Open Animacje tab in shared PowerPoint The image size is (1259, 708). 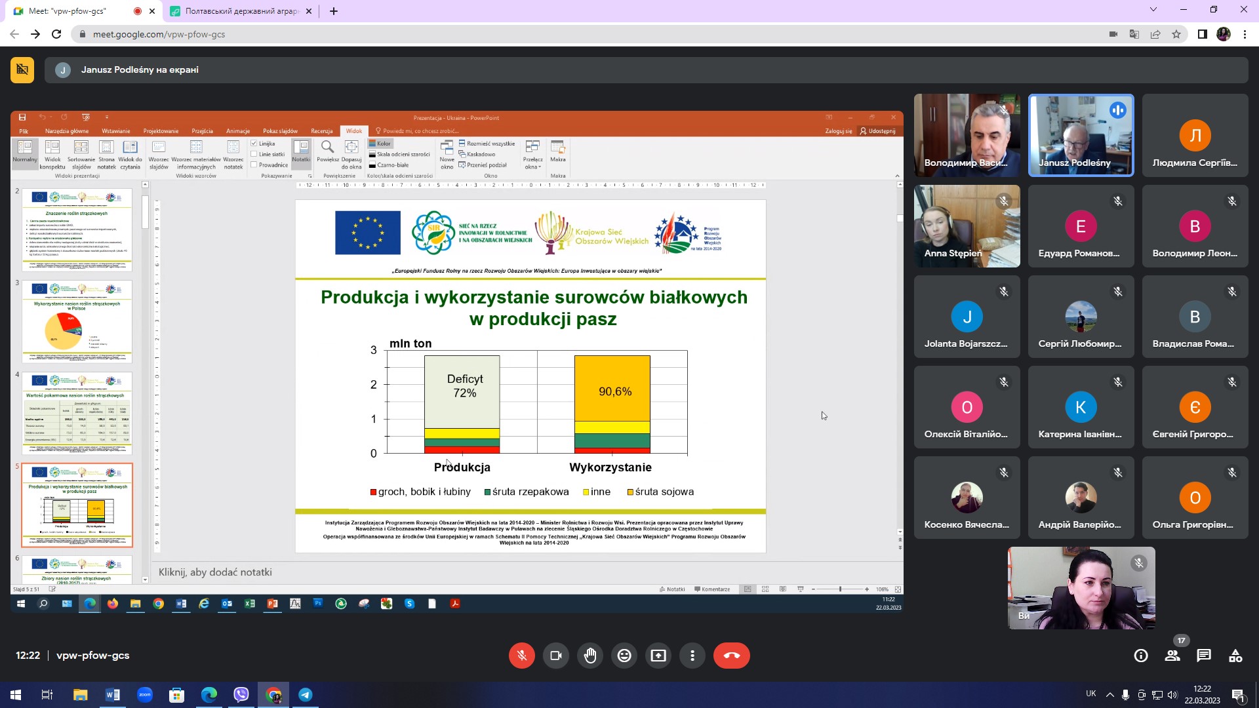(238, 131)
